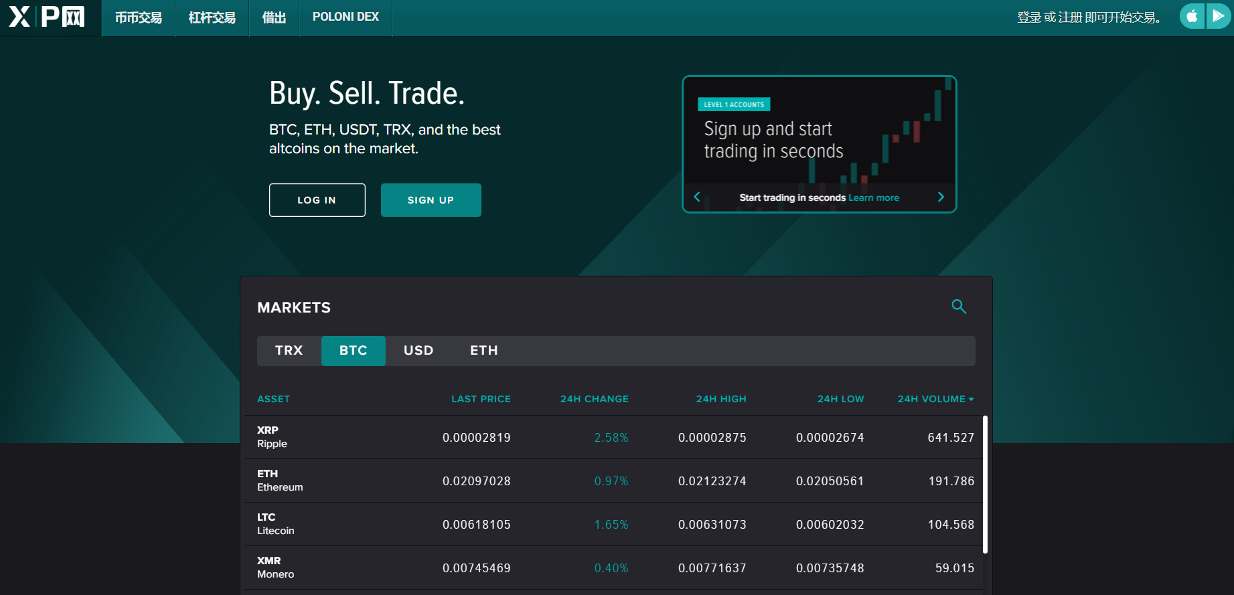Sort by 24H CHANGE column header
1234x595 pixels.
[x=595, y=399]
